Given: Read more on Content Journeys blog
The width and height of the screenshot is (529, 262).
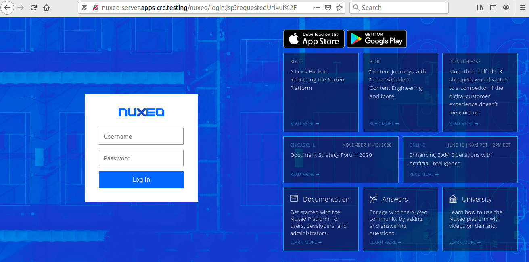Looking at the screenshot, I should (x=384, y=123).
